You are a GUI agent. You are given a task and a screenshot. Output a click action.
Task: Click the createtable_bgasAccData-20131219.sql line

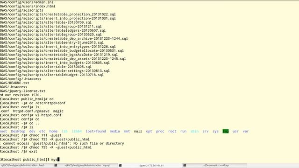59,55
